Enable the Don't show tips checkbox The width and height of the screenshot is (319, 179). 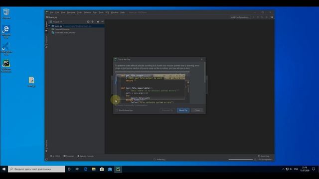pyautogui.click(x=117, y=110)
